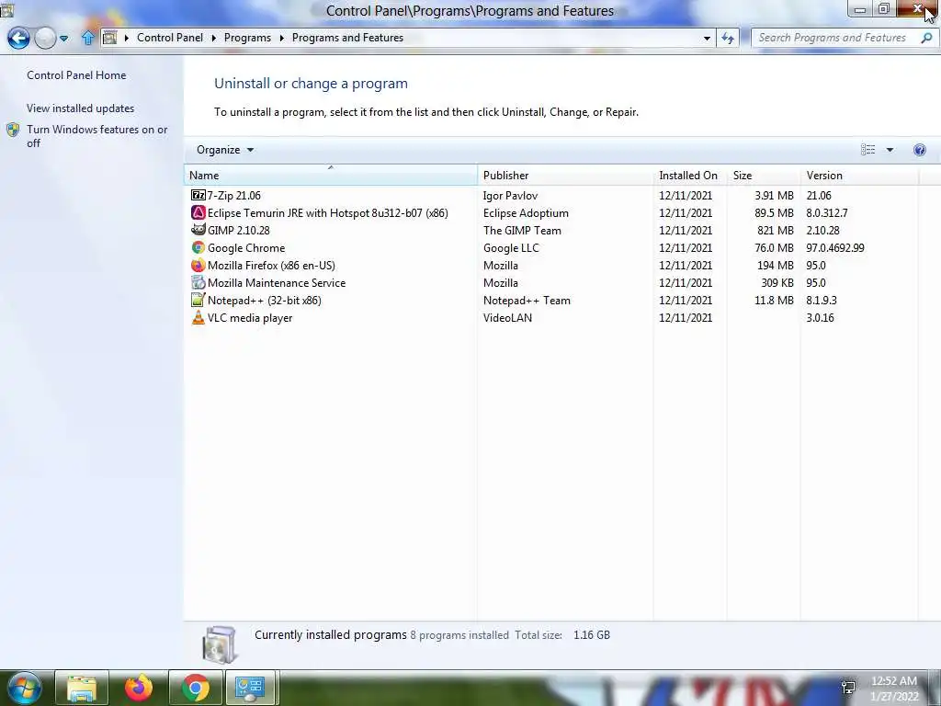Launch Chrome from the taskbar
941x706 pixels.
click(x=195, y=688)
